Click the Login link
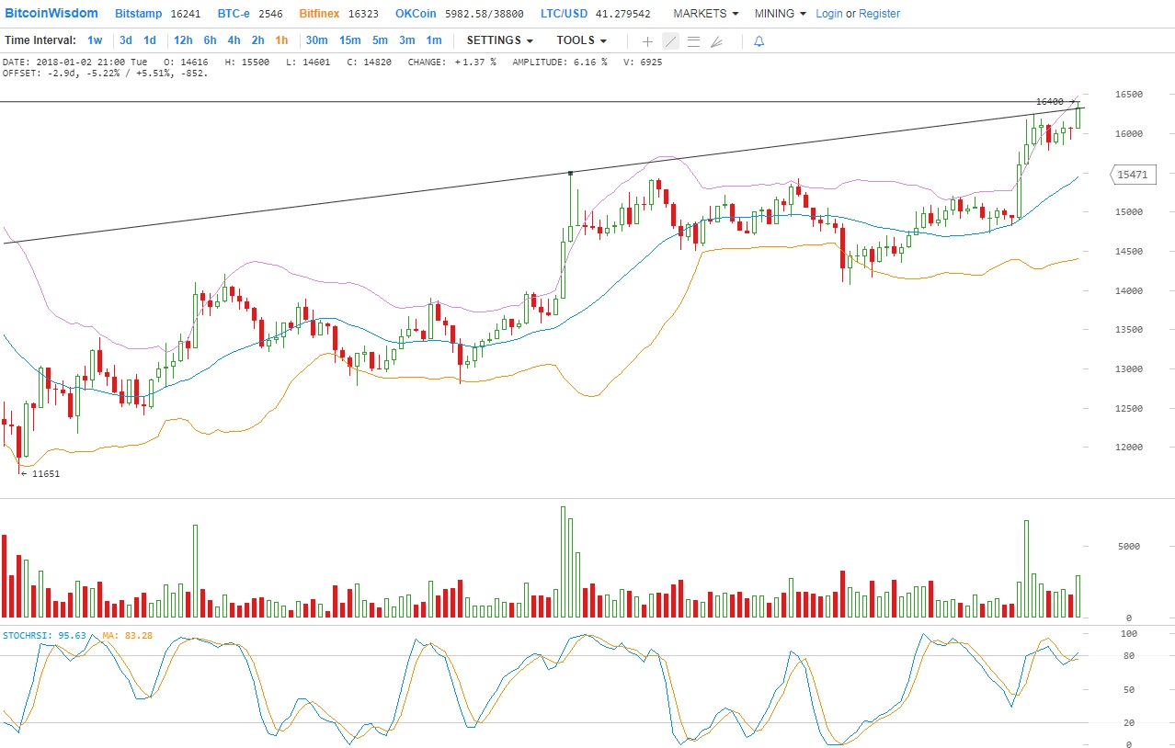 tap(828, 14)
